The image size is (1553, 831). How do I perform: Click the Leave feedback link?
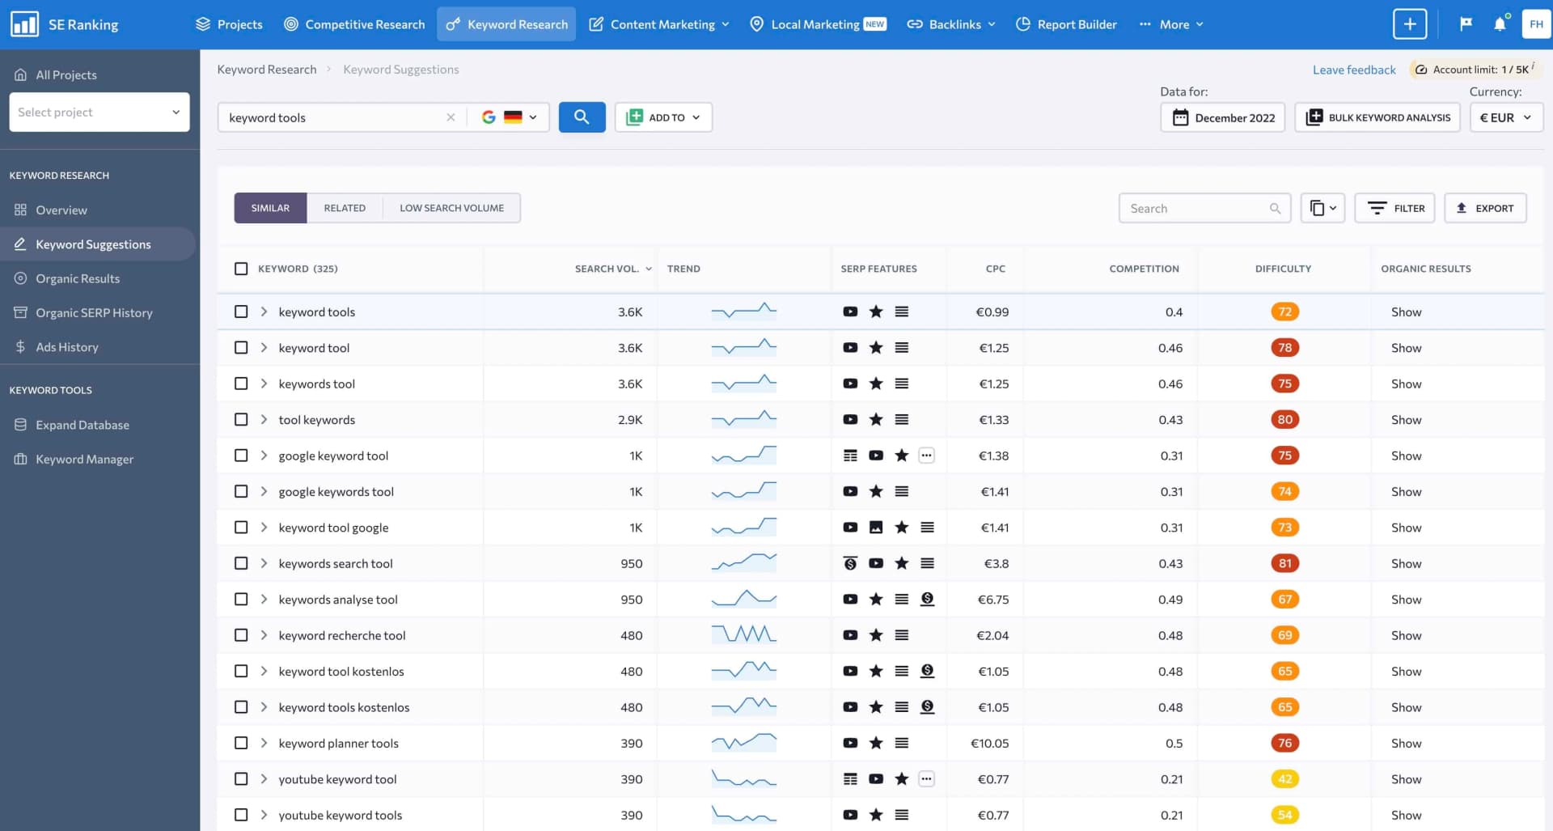pos(1354,70)
